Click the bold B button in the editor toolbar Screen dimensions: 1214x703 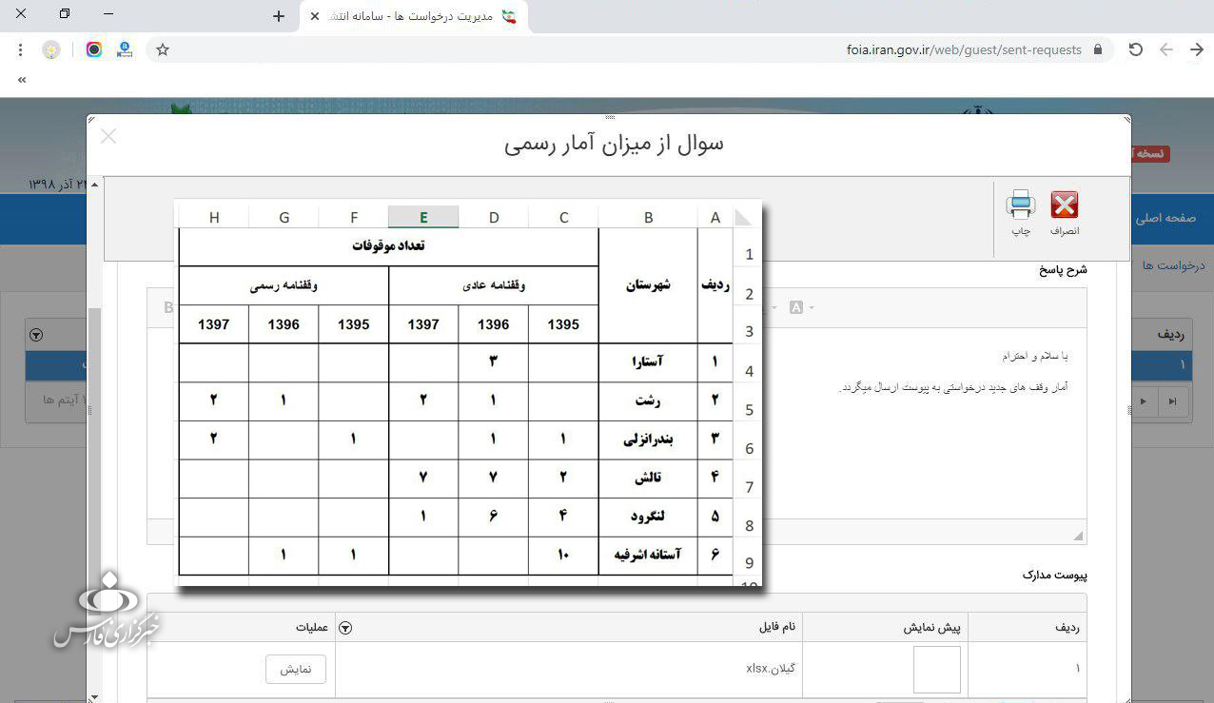pos(169,307)
